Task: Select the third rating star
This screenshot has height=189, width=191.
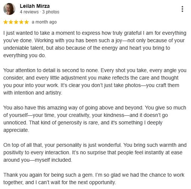Action: (x=16, y=22)
